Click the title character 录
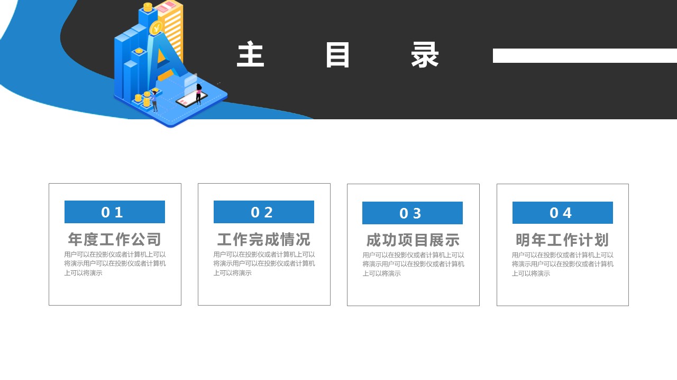 tap(425, 55)
